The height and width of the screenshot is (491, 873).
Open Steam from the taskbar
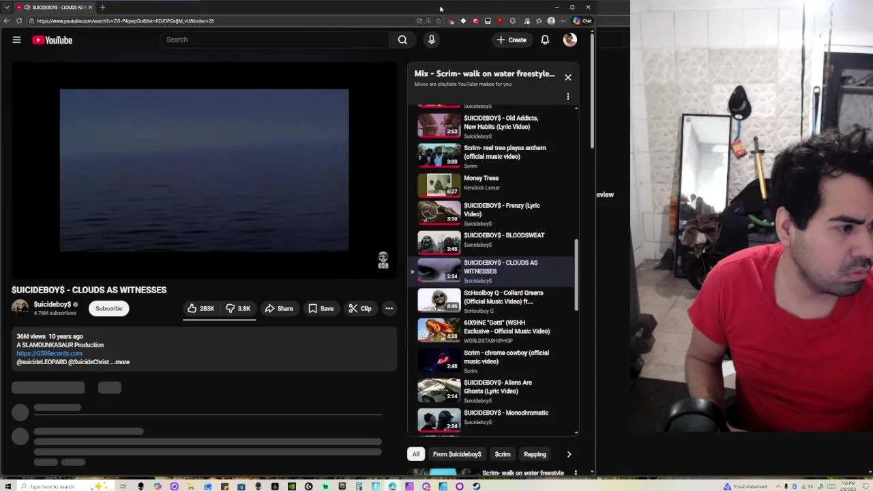(x=476, y=486)
